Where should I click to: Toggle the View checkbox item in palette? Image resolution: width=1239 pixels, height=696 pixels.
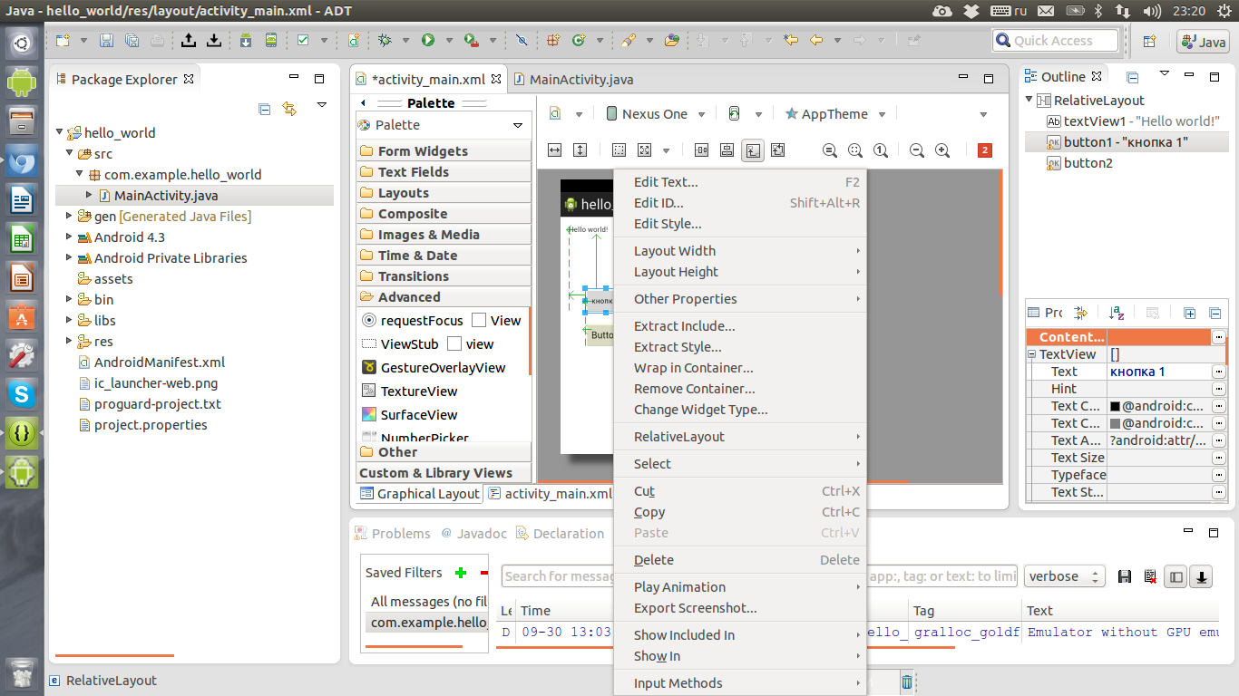496,320
